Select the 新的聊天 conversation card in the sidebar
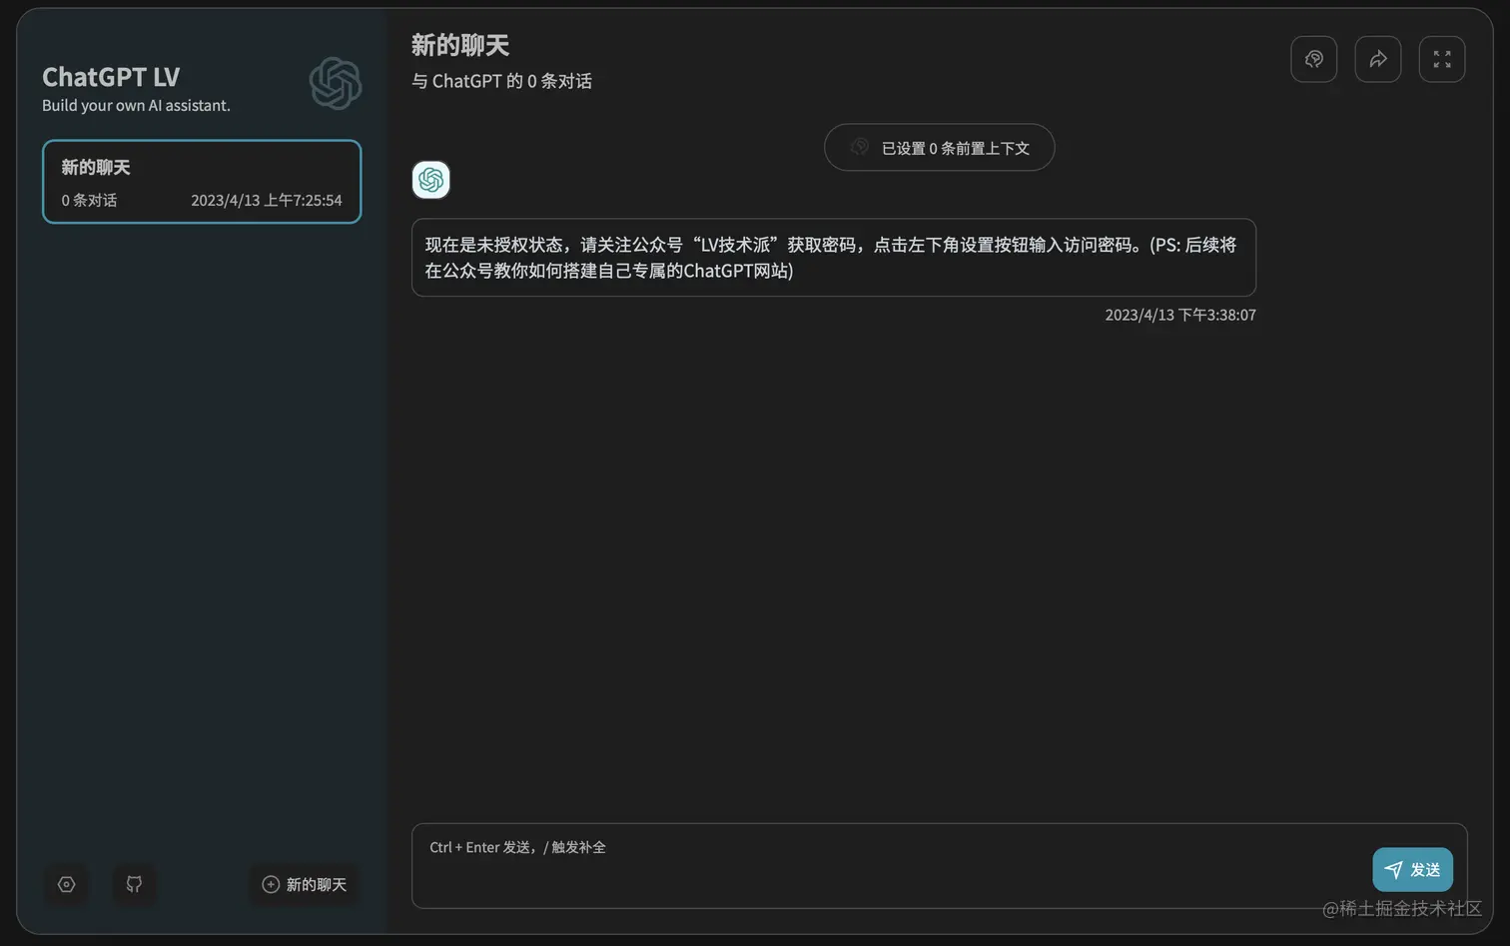This screenshot has width=1510, height=946. click(x=202, y=182)
